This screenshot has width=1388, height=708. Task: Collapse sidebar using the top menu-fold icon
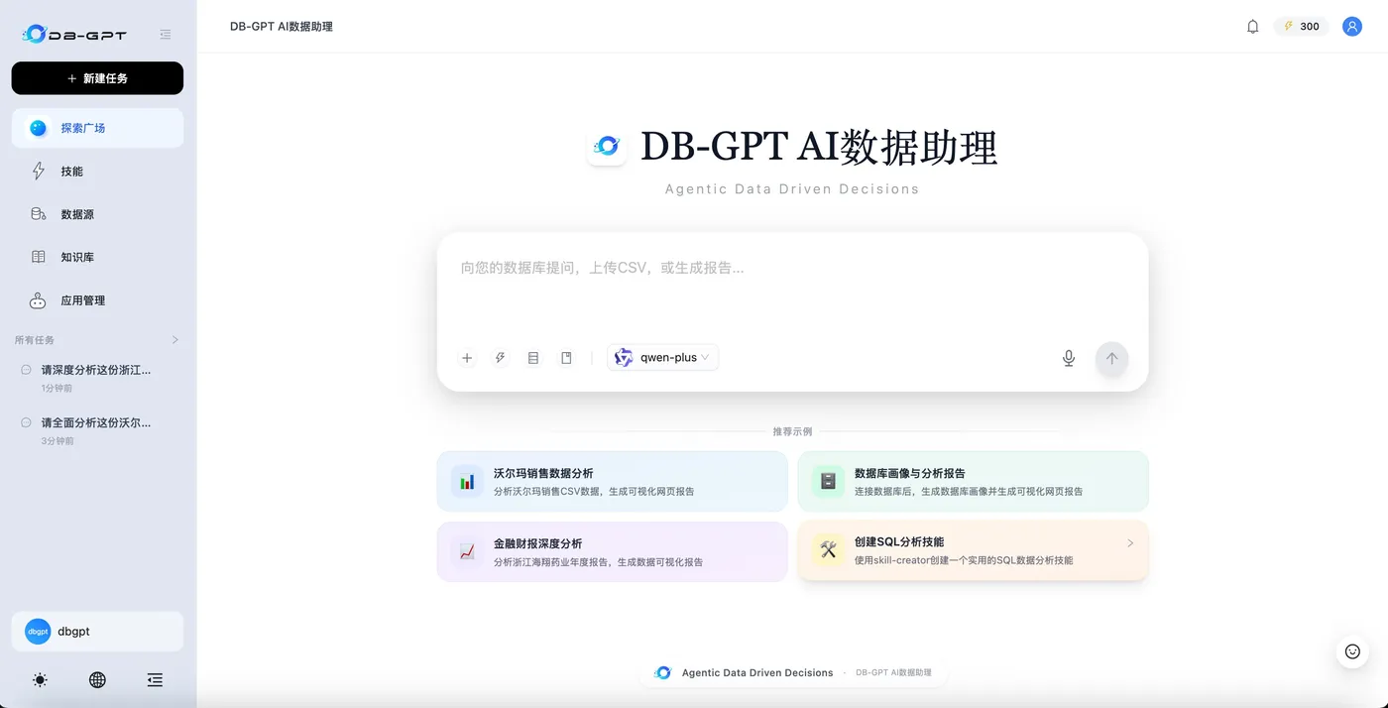click(166, 35)
